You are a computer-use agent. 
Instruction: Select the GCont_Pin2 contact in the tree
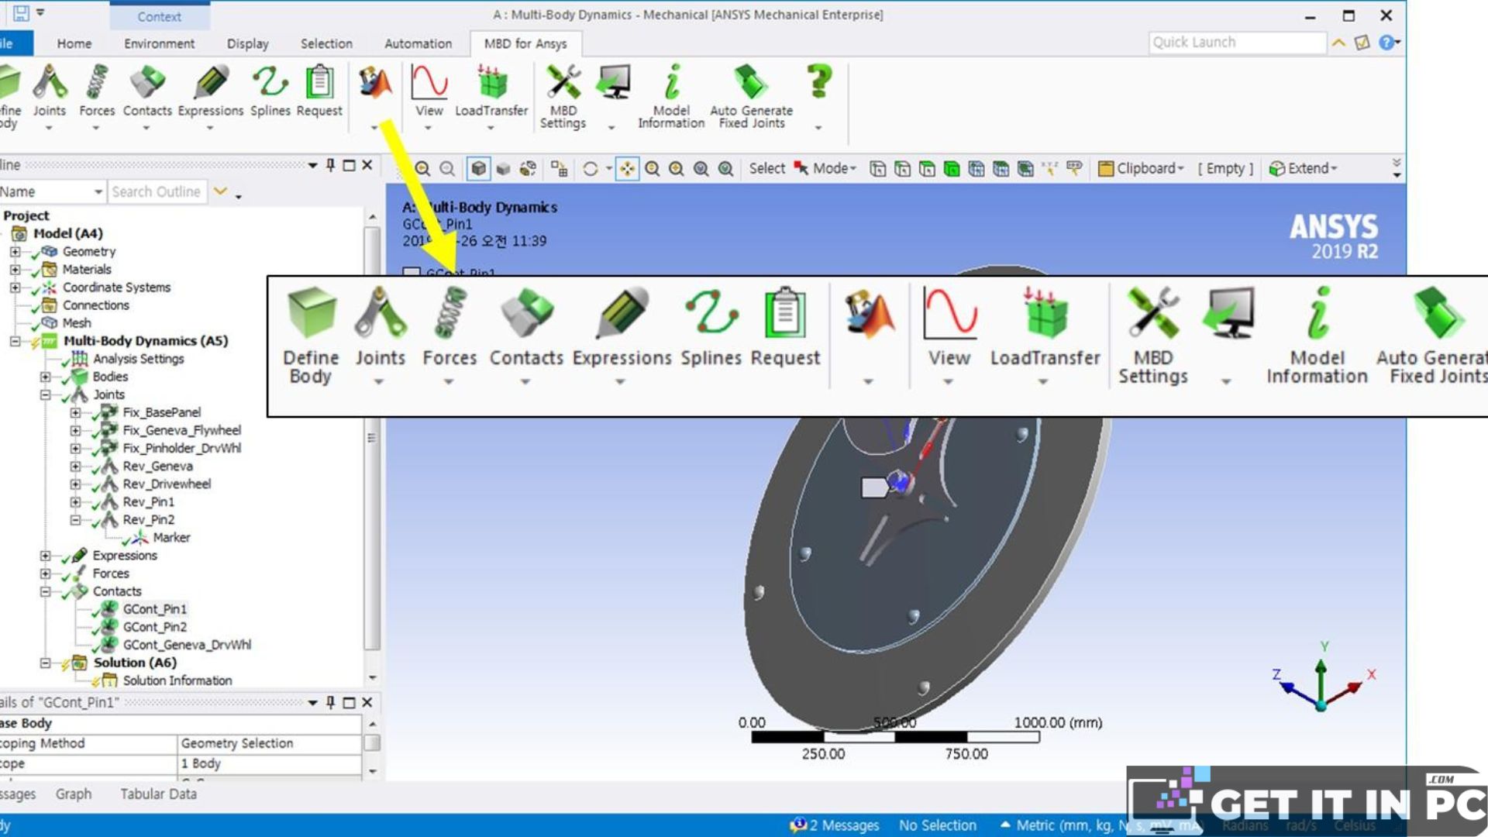(x=154, y=626)
